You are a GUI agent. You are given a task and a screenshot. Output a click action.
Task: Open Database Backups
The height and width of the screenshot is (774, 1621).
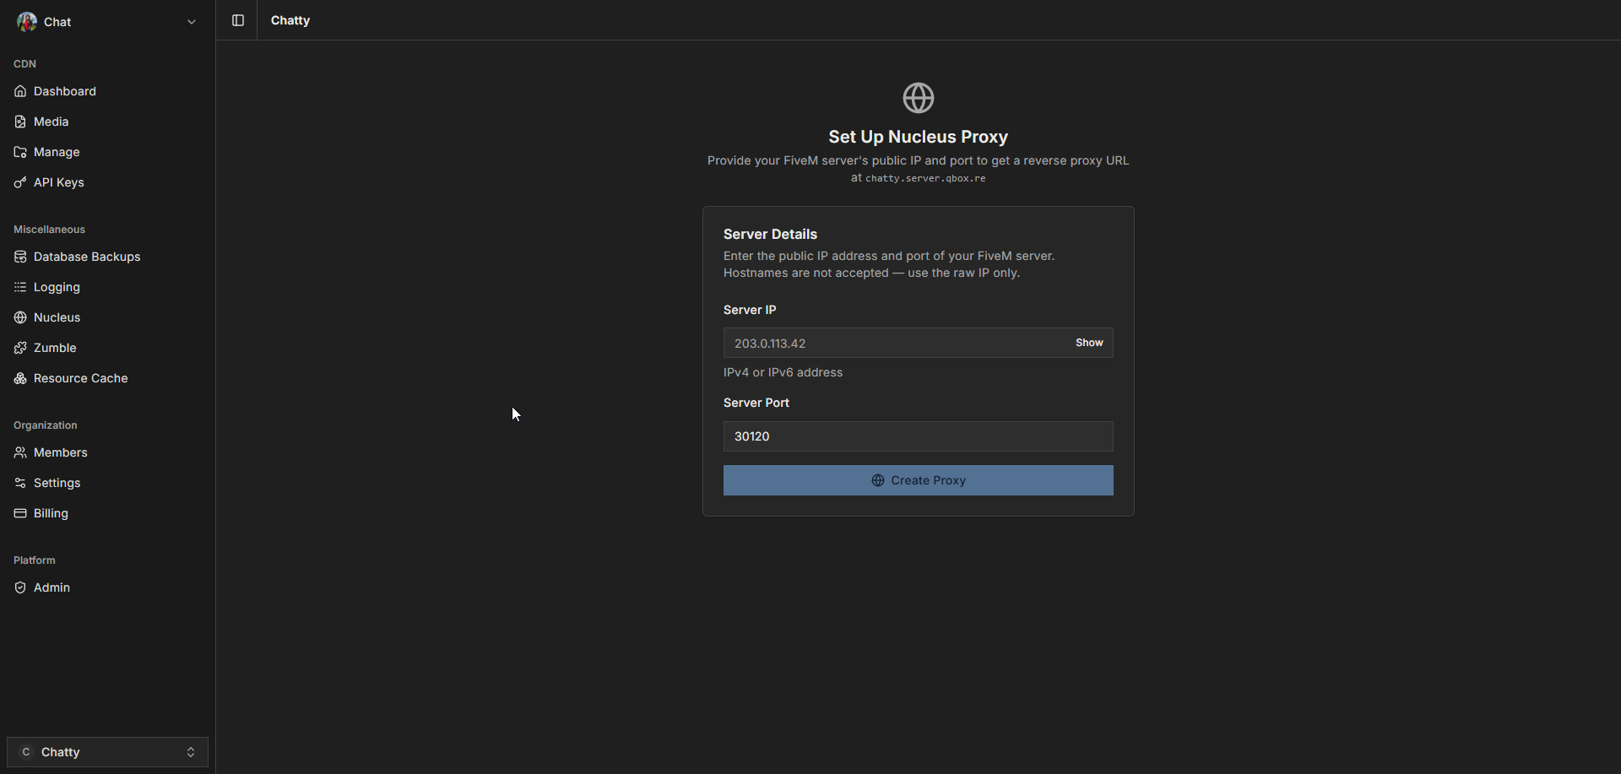point(86,257)
